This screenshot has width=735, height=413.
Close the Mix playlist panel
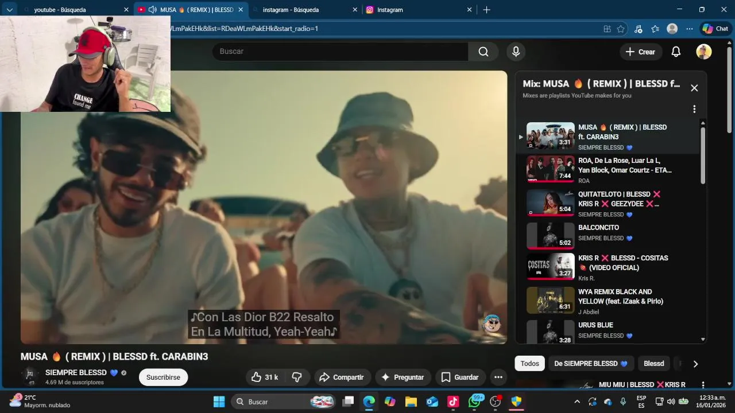coord(694,88)
